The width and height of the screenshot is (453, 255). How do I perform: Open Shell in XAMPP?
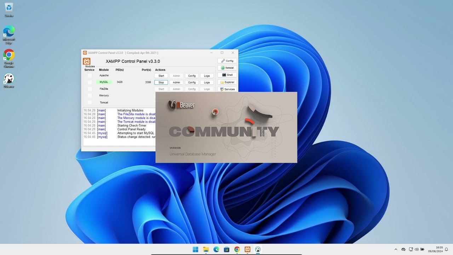coord(227,75)
